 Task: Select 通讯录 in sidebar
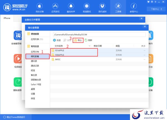[34, 61]
